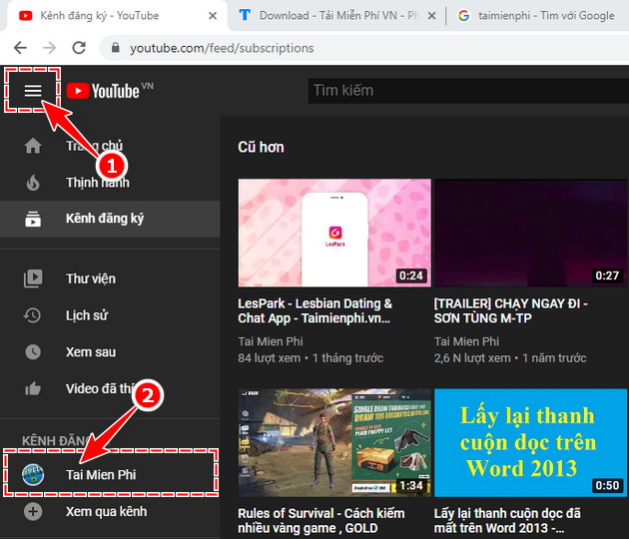Open the hamburger guide menu icon

click(x=33, y=90)
